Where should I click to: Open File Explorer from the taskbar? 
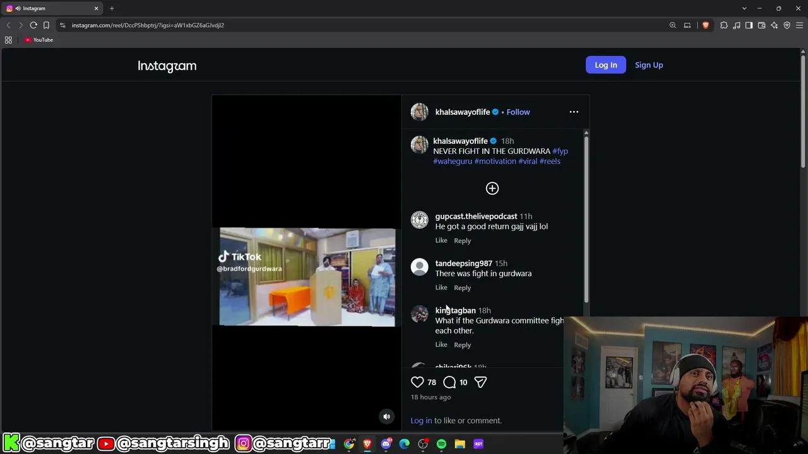tap(460, 444)
